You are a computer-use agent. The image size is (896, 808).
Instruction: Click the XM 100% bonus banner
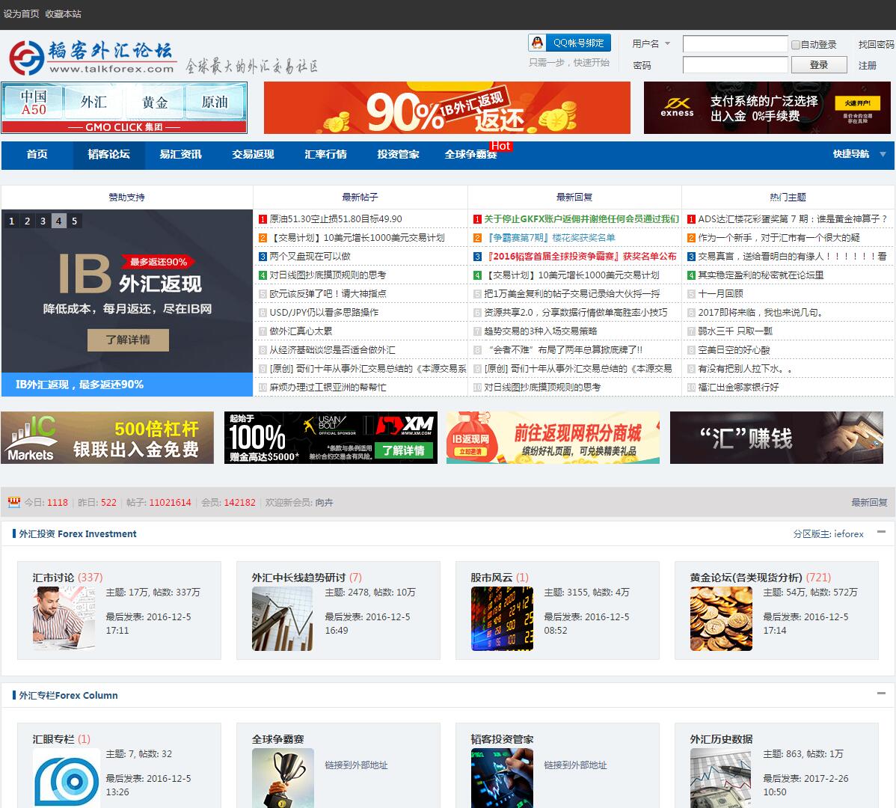(x=331, y=438)
